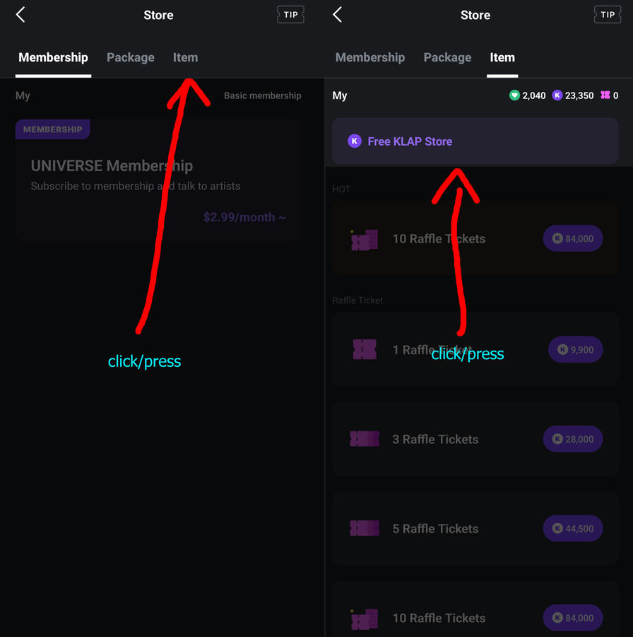Switch to Item tab on left screen

[x=185, y=58]
